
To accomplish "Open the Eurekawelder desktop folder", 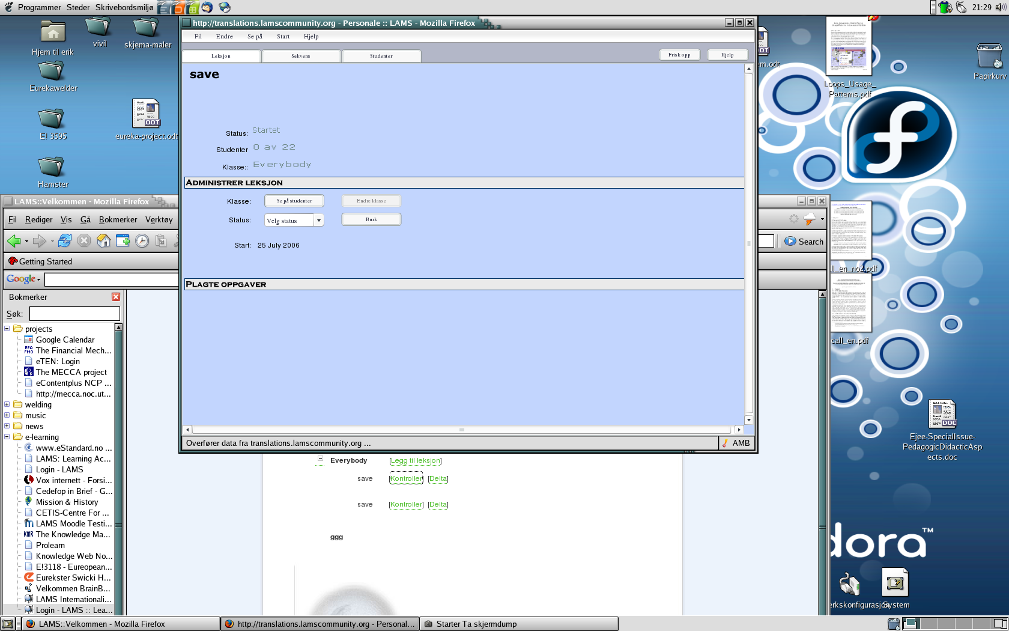I will [x=52, y=71].
